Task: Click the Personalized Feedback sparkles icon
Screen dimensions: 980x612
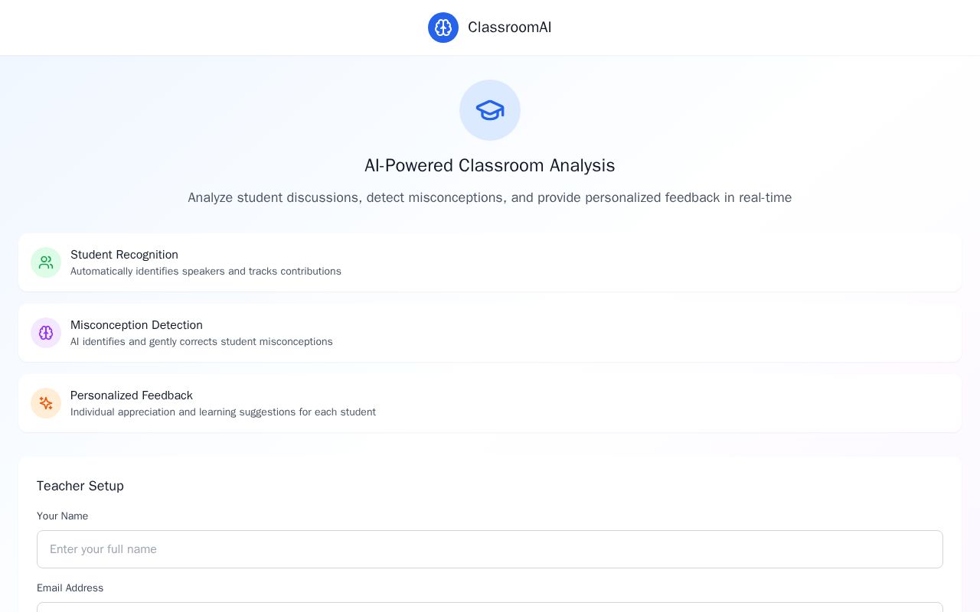Action: (46, 403)
